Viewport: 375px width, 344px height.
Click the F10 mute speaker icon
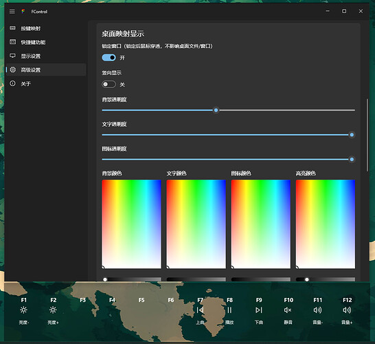pos(288,310)
